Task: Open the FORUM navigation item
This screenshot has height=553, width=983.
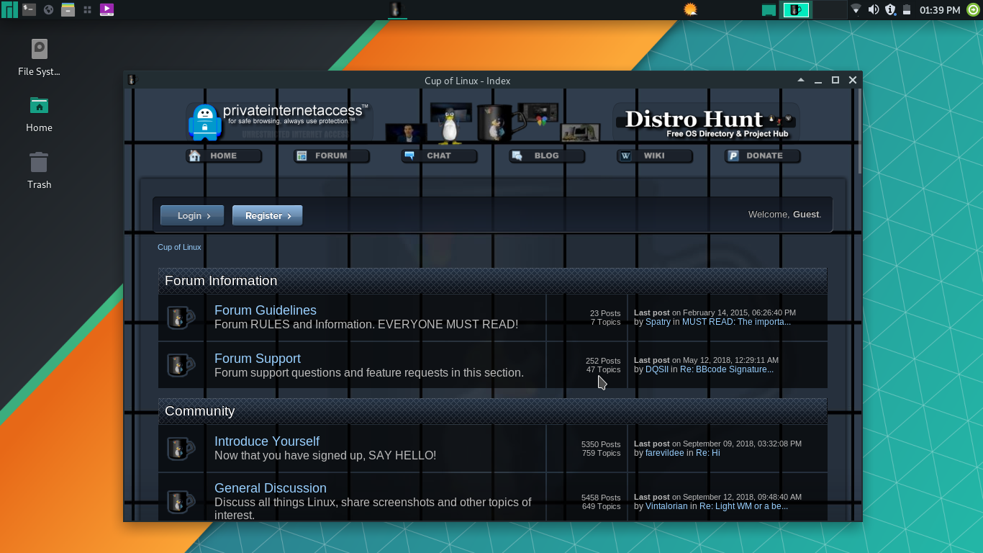Action: tap(332, 156)
